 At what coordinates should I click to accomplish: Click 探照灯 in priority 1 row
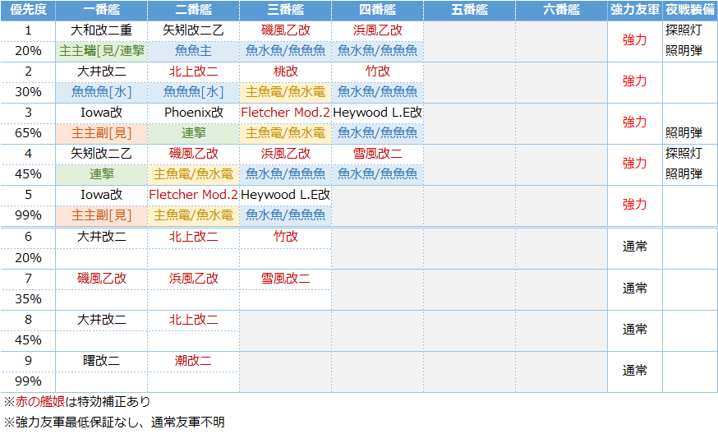(683, 30)
